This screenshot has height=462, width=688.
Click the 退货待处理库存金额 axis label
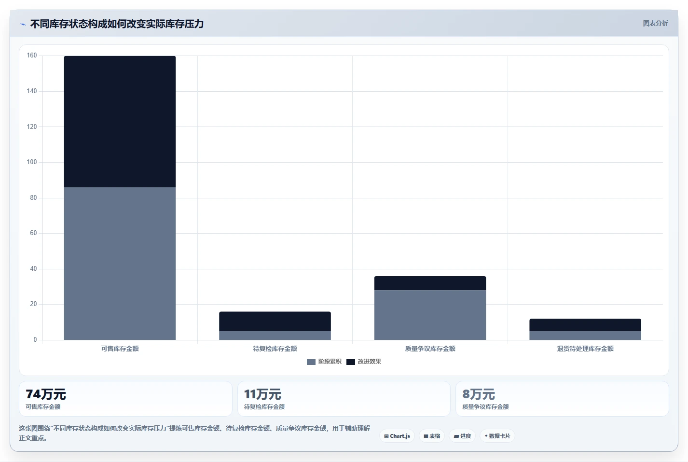click(585, 349)
